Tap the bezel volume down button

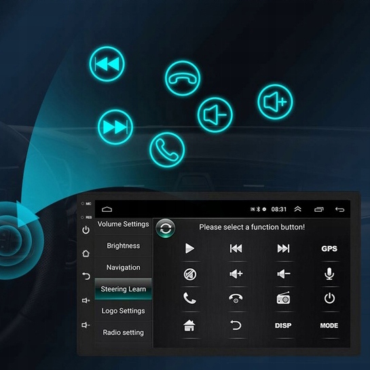click(x=86, y=325)
